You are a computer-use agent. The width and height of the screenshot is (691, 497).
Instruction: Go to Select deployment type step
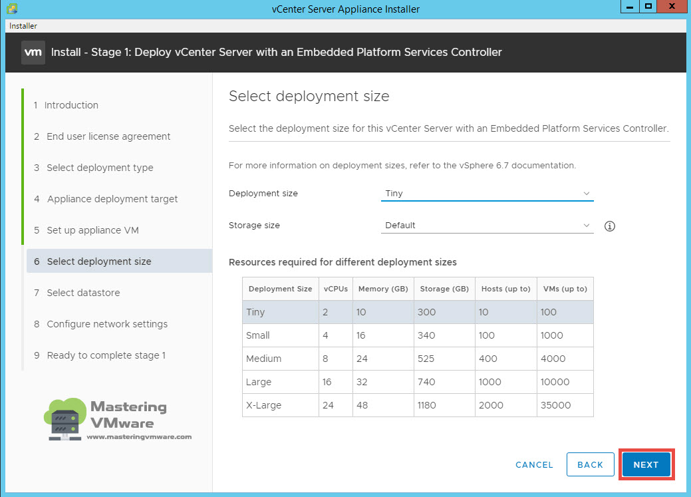pos(93,168)
